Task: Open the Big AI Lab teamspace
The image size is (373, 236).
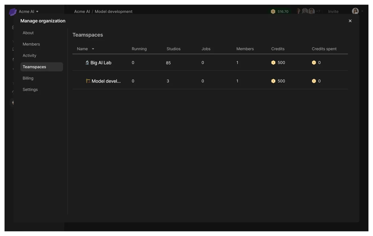Action: click(x=210, y=63)
